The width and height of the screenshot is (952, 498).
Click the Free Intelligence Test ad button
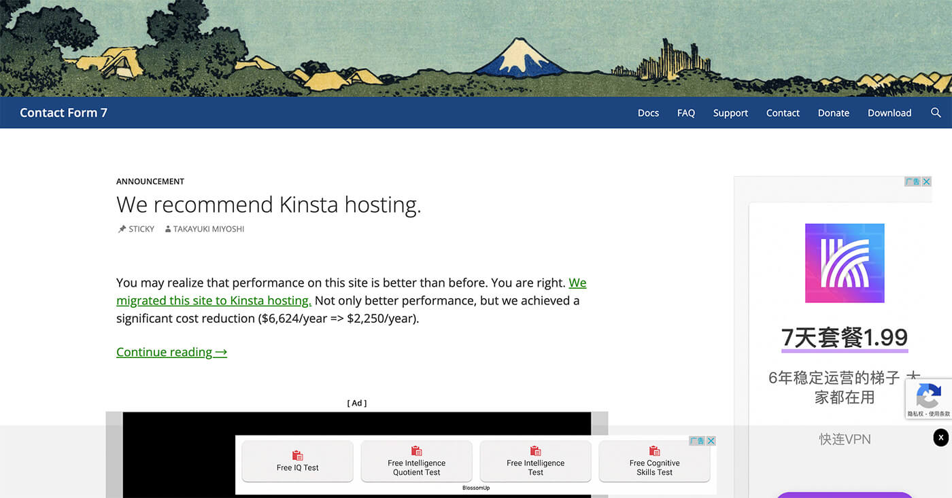[x=536, y=461]
